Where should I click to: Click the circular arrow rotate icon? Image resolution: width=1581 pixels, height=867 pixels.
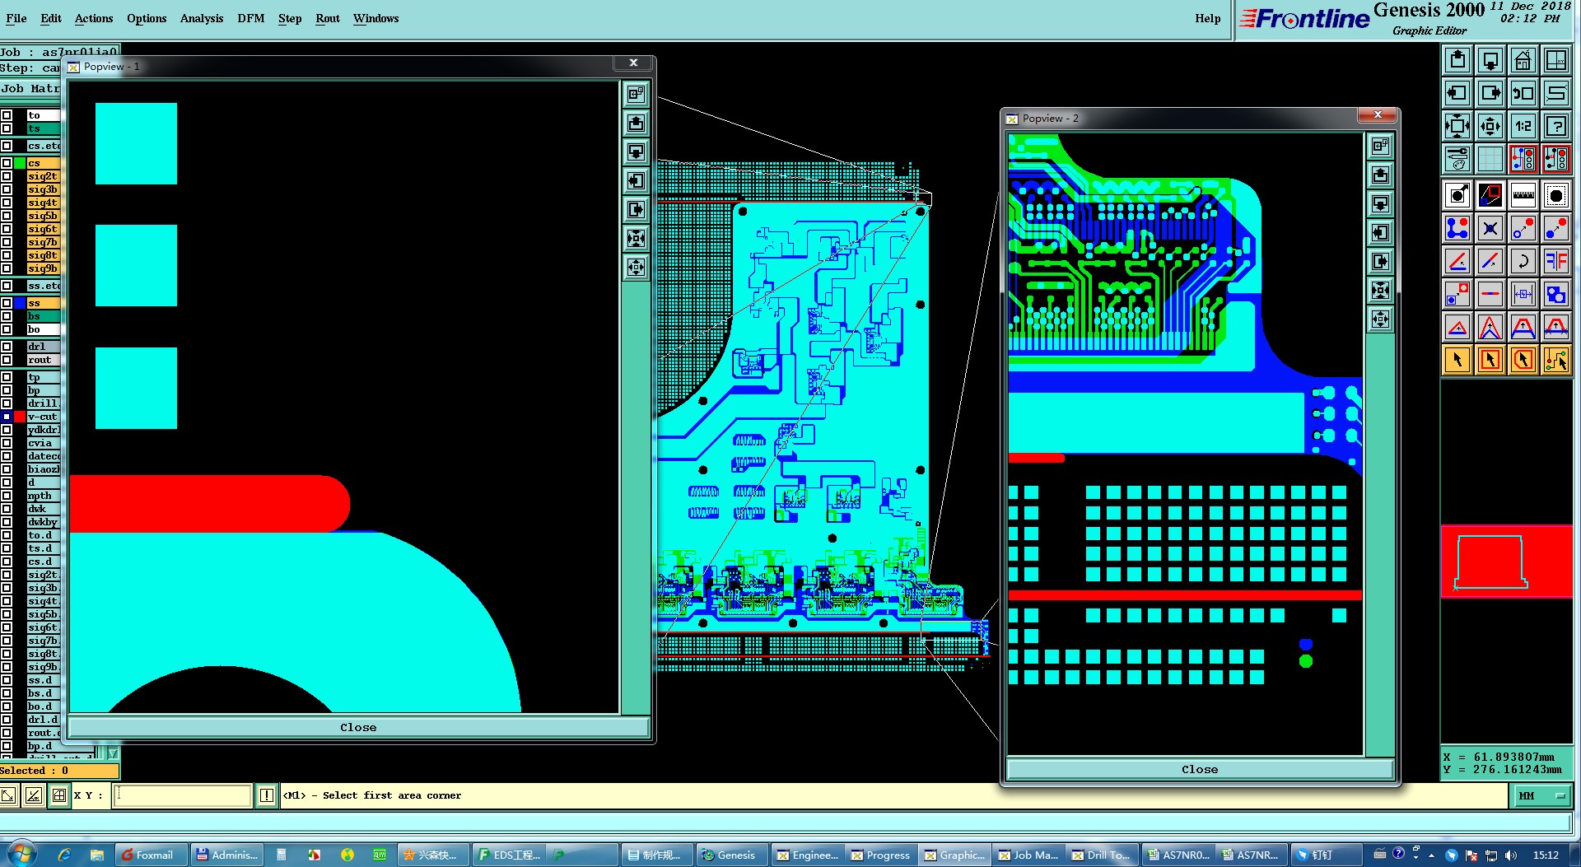1523,261
